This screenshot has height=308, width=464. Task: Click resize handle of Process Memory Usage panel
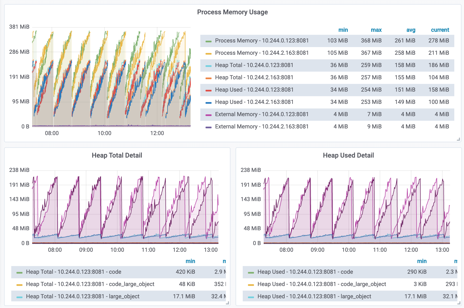pyautogui.click(x=458, y=139)
